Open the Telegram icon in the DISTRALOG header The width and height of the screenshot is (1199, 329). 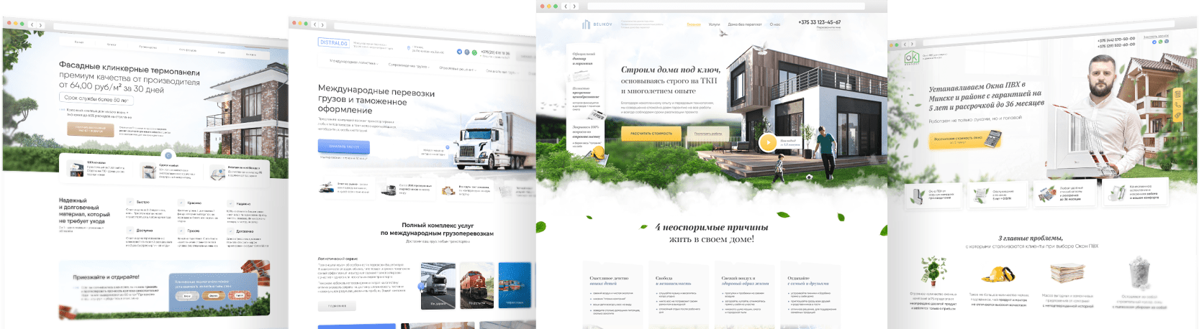pyautogui.click(x=460, y=52)
